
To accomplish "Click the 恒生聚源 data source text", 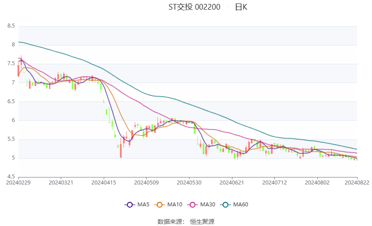I will [202, 222].
